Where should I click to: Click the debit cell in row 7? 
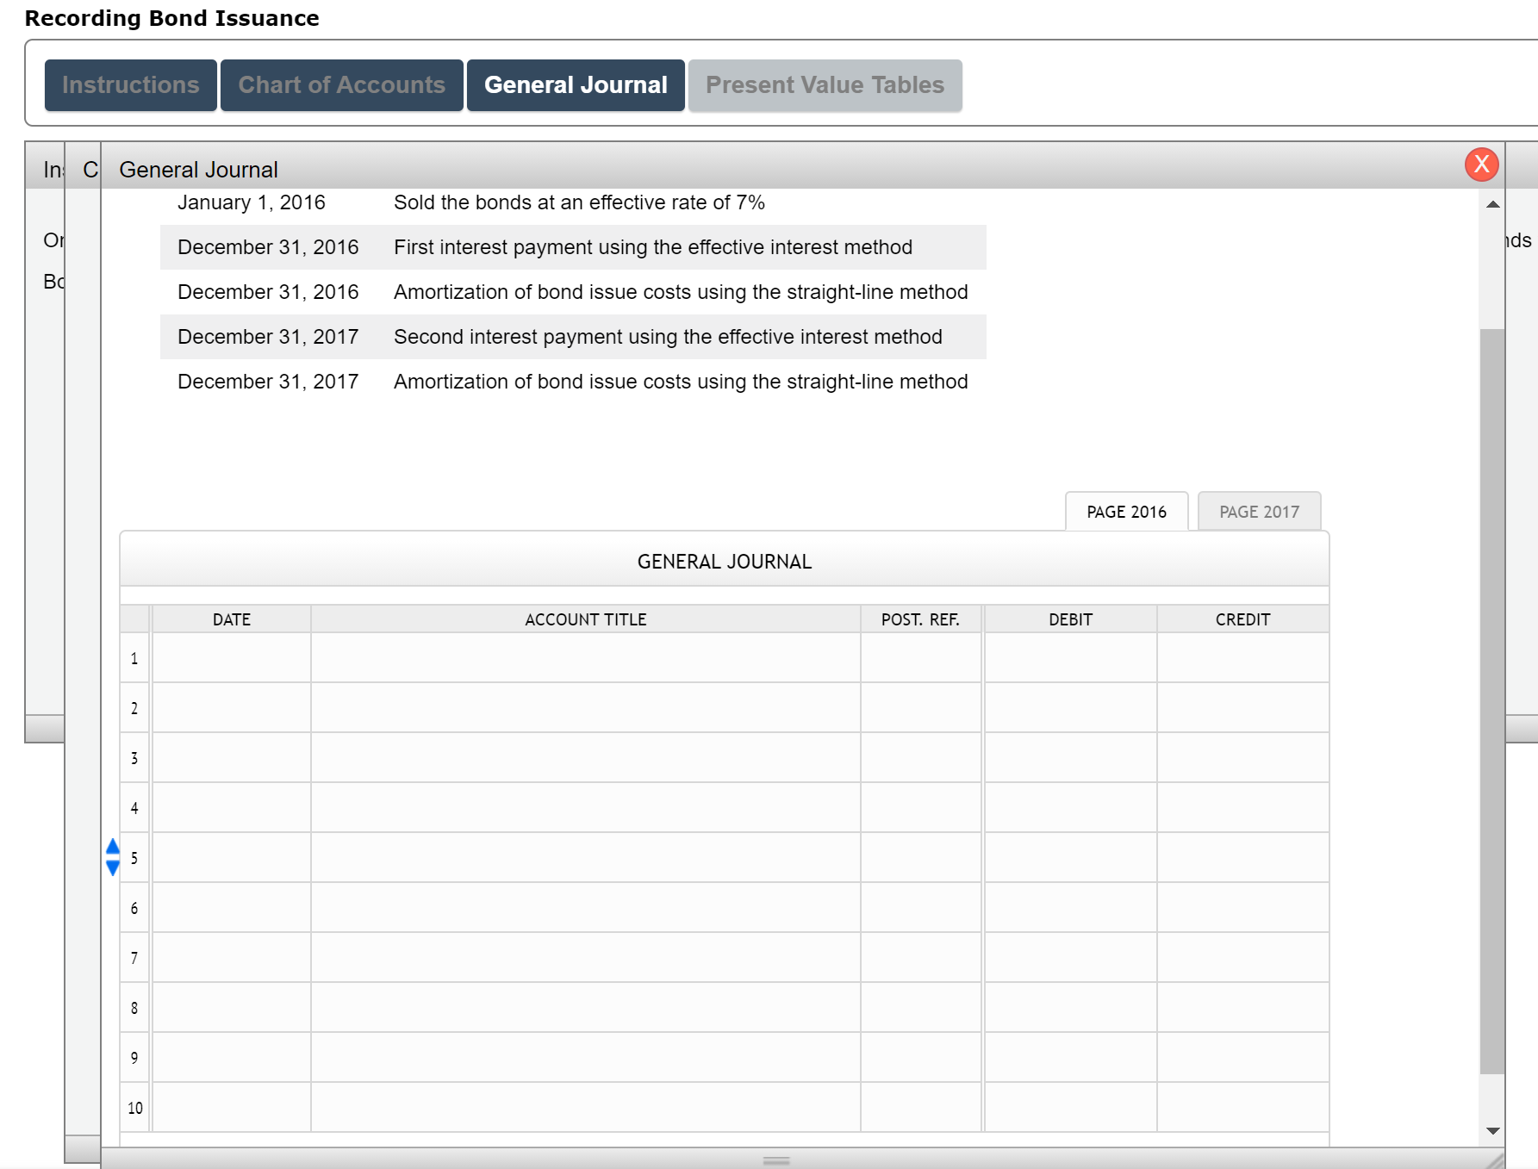(x=1071, y=958)
